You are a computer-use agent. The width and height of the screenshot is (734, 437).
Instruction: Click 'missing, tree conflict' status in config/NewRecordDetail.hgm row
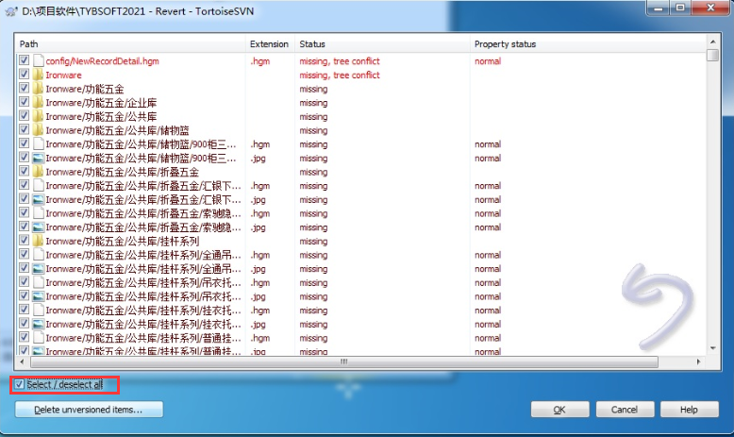(340, 61)
